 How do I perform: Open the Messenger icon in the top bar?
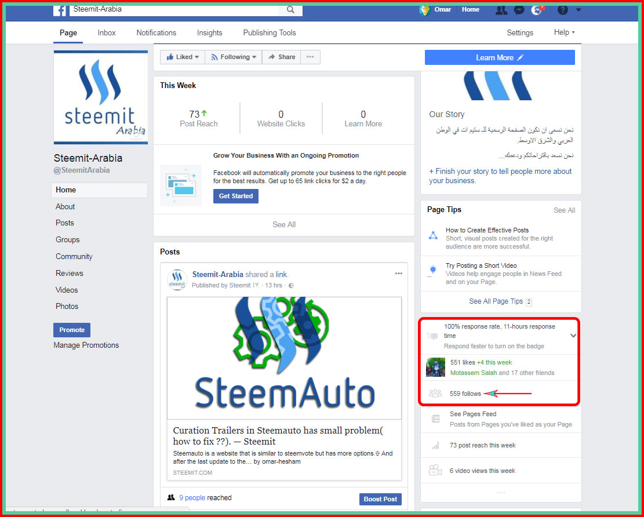(x=519, y=10)
